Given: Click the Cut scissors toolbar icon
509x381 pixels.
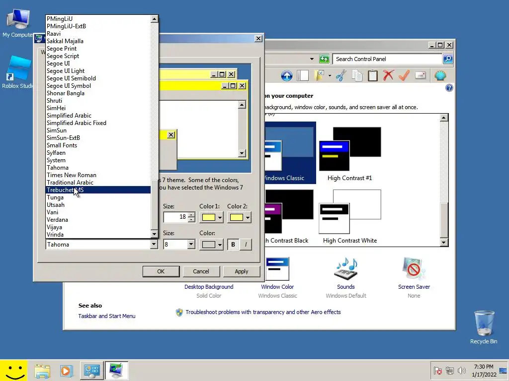Looking at the screenshot, I should pos(341,76).
